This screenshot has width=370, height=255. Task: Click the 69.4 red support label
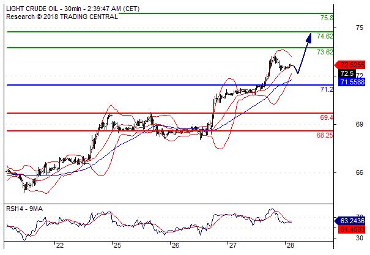[x=327, y=117]
